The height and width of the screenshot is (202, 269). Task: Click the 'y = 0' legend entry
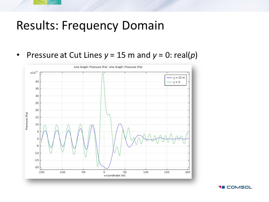click(x=173, y=82)
